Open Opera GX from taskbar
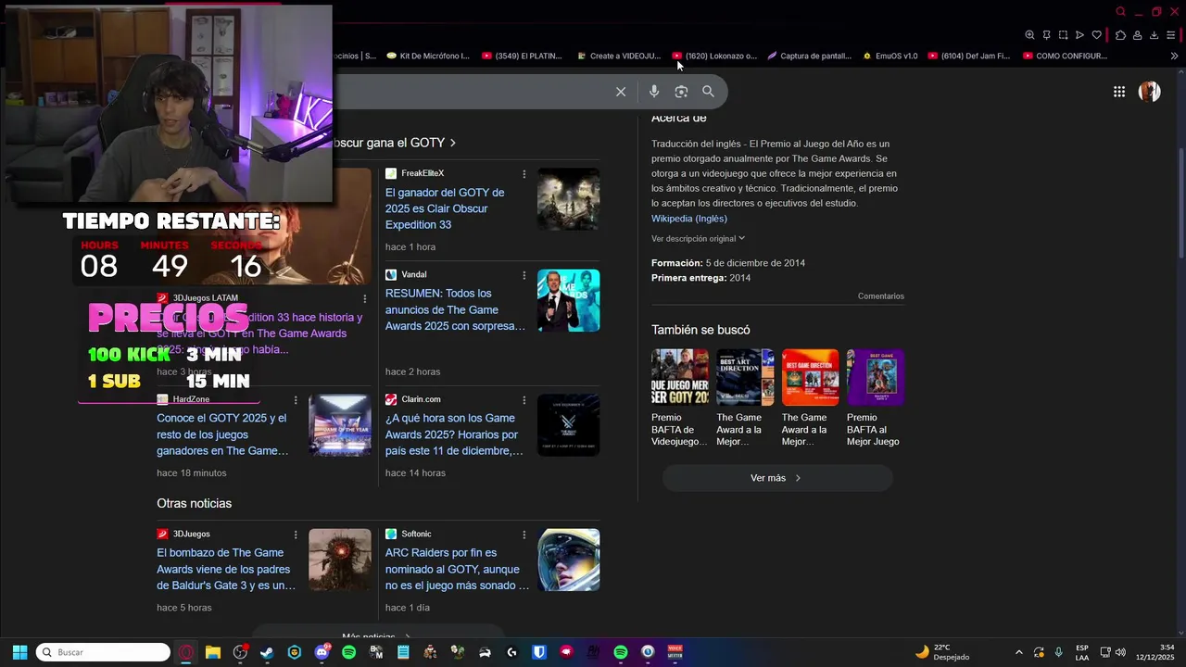The height and width of the screenshot is (667, 1186). (x=186, y=652)
